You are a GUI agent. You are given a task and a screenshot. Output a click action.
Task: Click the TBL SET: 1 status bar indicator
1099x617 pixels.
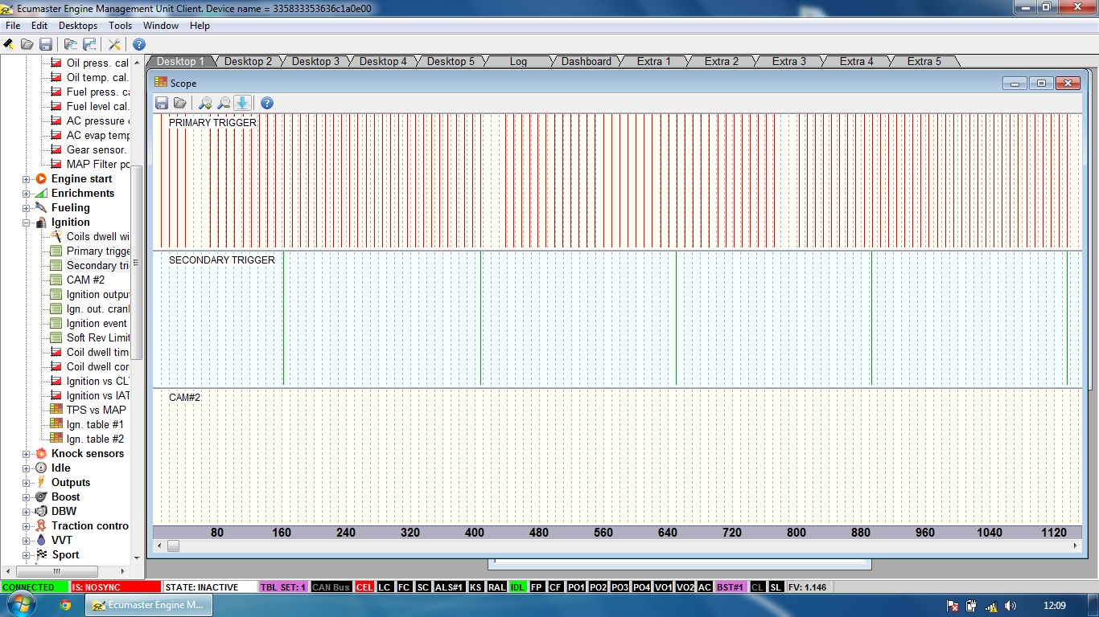[283, 587]
